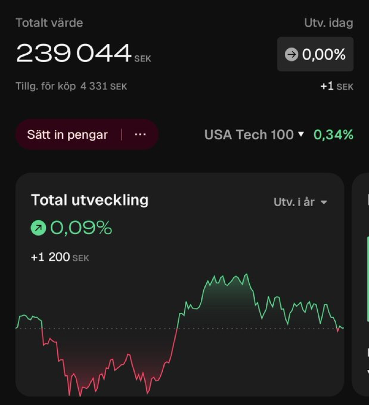
Task: Click the green upward arrow circle icon
Action: coord(39,228)
